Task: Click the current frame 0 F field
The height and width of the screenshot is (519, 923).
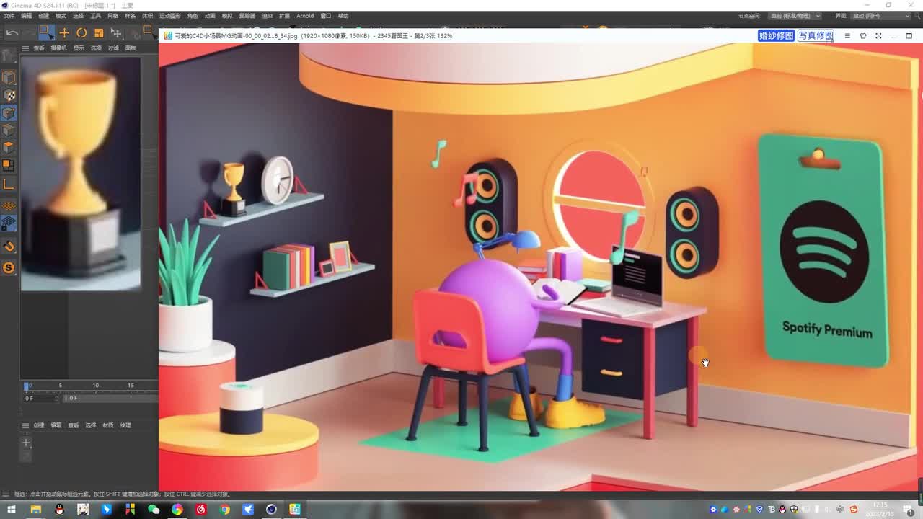Action: 40,398
